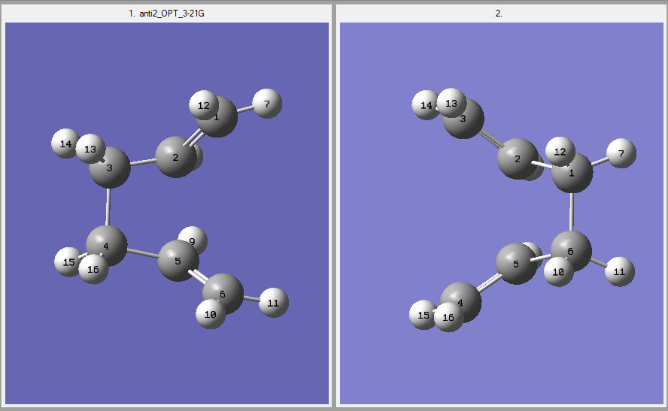668x411 pixels.
Task: Click carbon atom 1 in panel 2
Action: [572, 174]
